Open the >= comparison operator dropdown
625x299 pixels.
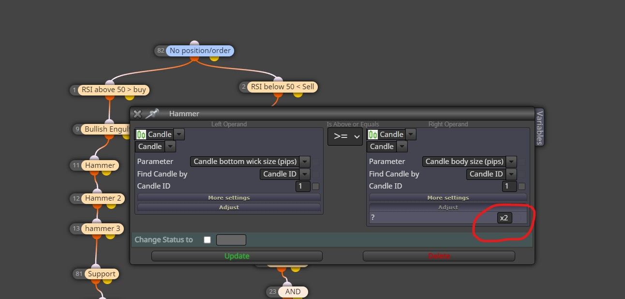click(x=345, y=136)
